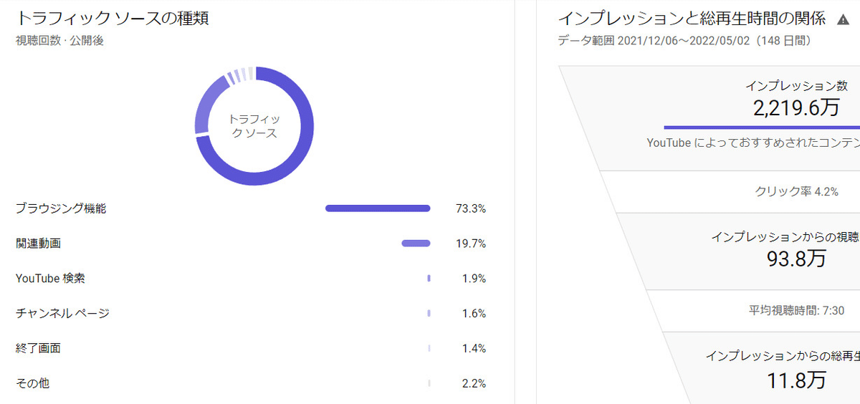Select チャンネル ページ traffic source

(x=62, y=313)
